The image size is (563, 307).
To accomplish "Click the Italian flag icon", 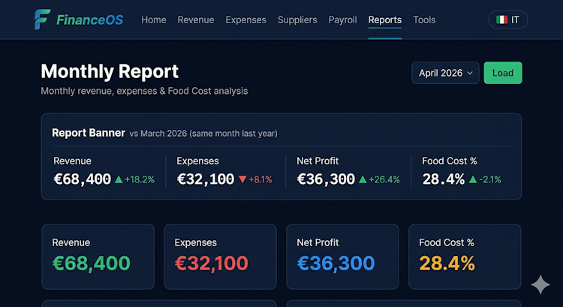I will (501, 20).
